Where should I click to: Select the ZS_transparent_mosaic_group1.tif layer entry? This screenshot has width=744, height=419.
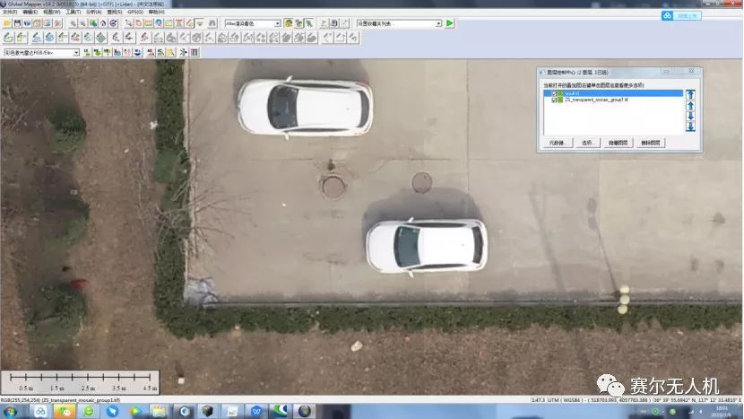[596, 100]
